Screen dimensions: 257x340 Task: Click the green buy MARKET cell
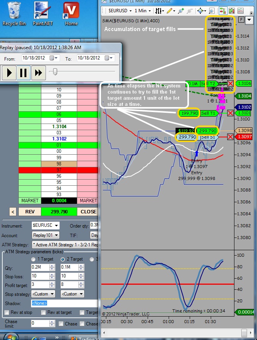coord(30,201)
